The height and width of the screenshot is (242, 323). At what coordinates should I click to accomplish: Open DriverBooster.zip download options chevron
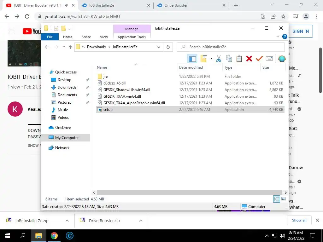(141, 221)
